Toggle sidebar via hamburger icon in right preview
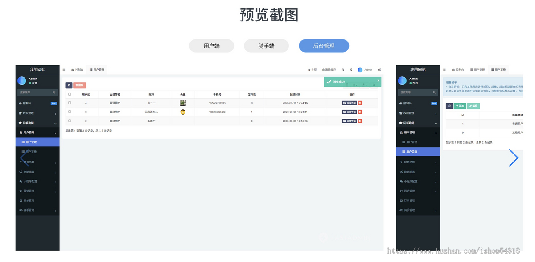The image size is (535, 262). click(444, 70)
